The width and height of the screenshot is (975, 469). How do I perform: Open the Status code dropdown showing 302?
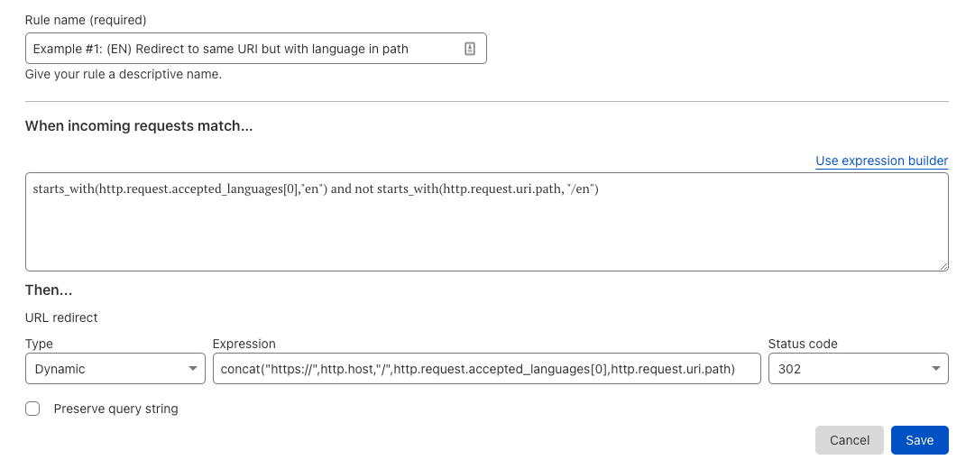click(848, 369)
